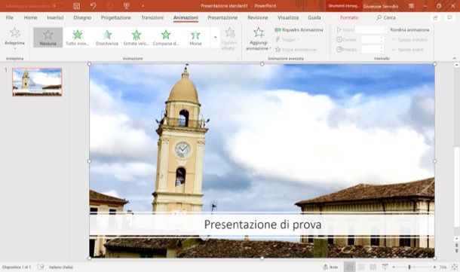Open the Formato contextual tab
Screen dimensions: 460x272
[x=349, y=17]
